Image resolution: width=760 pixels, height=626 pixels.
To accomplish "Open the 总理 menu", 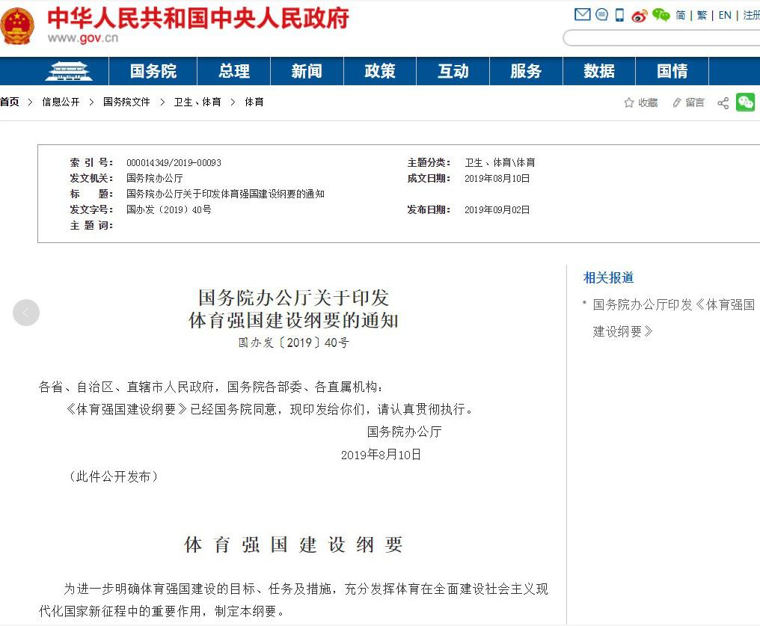I will (x=234, y=71).
